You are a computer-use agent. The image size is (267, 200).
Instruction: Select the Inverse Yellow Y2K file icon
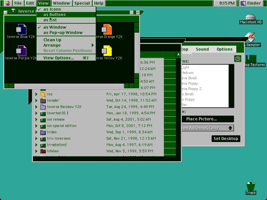[x=107, y=51]
